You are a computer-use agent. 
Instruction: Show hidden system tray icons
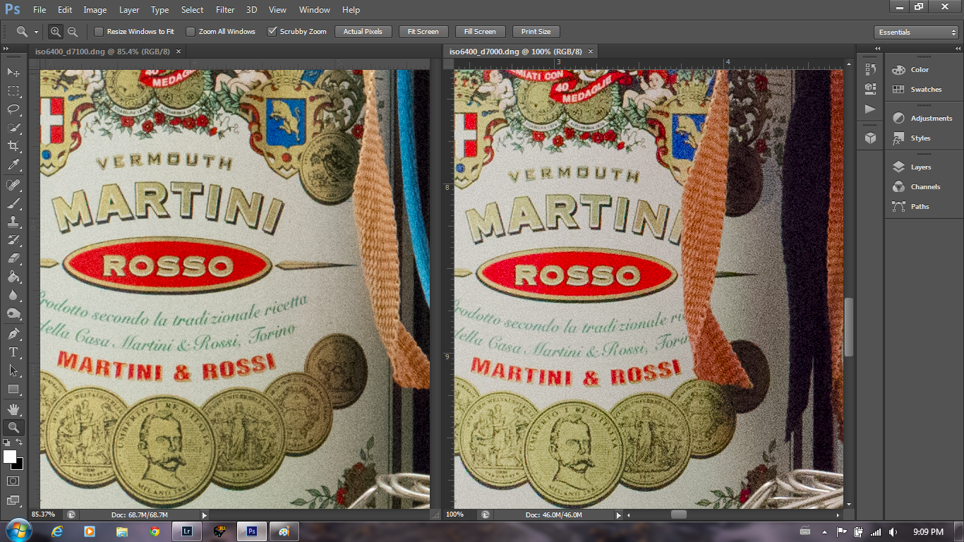[824, 531]
